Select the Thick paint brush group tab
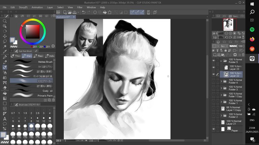The width and height of the screenshot is (259, 145). (16, 56)
